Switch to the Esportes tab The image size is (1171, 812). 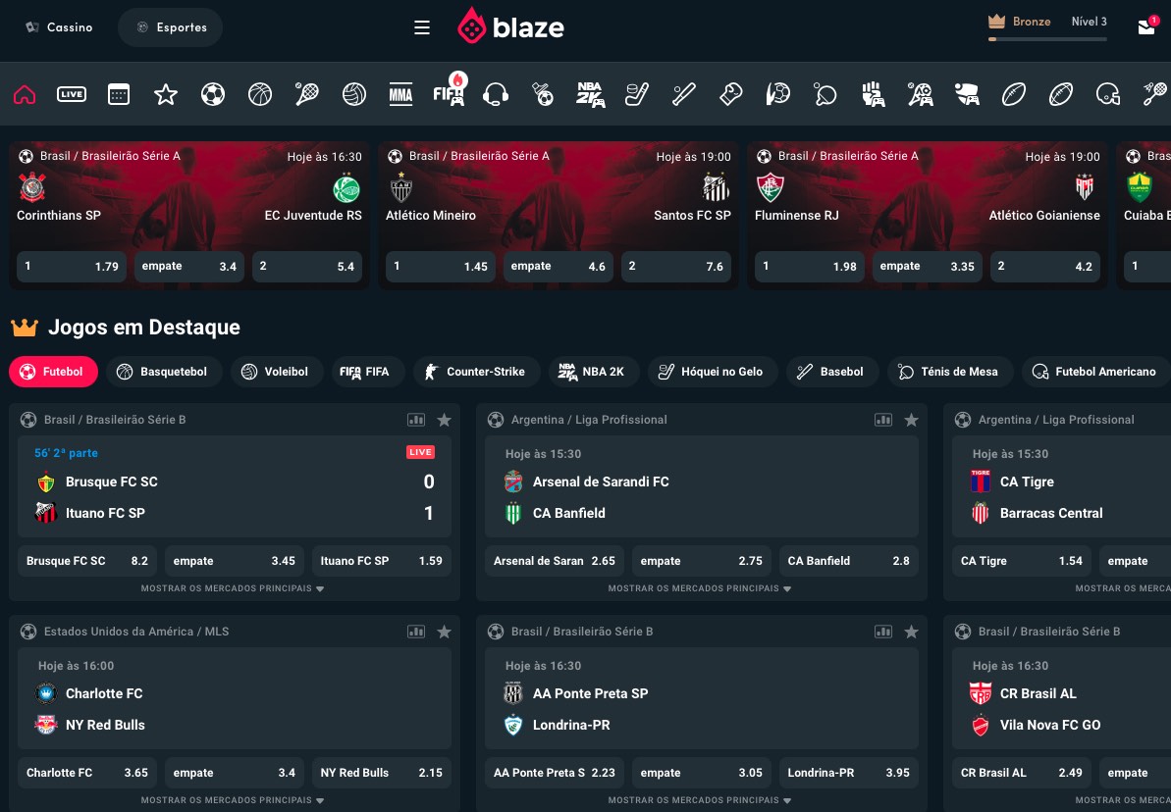pyautogui.click(x=170, y=27)
